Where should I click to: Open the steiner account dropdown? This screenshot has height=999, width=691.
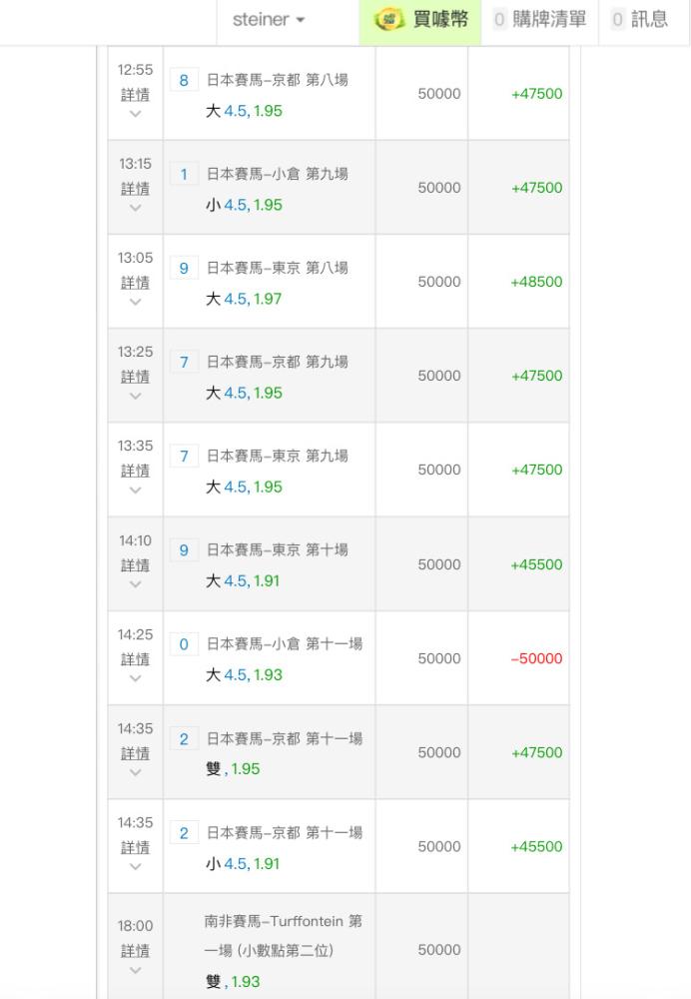tap(269, 20)
